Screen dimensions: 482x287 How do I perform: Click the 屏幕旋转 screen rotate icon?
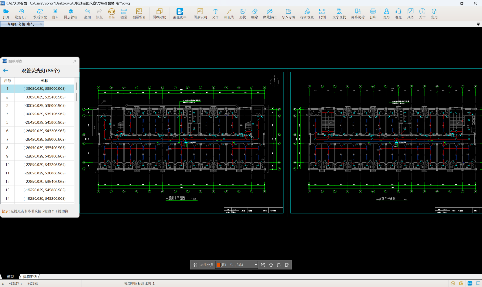coord(357,14)
